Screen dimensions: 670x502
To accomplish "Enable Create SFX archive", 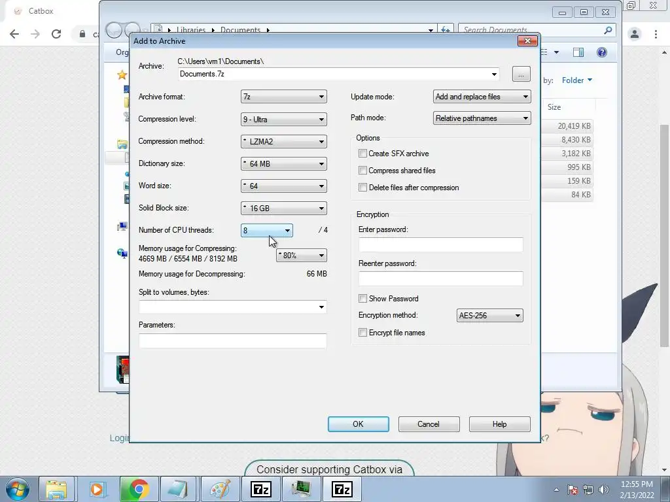I will point(362,153).
